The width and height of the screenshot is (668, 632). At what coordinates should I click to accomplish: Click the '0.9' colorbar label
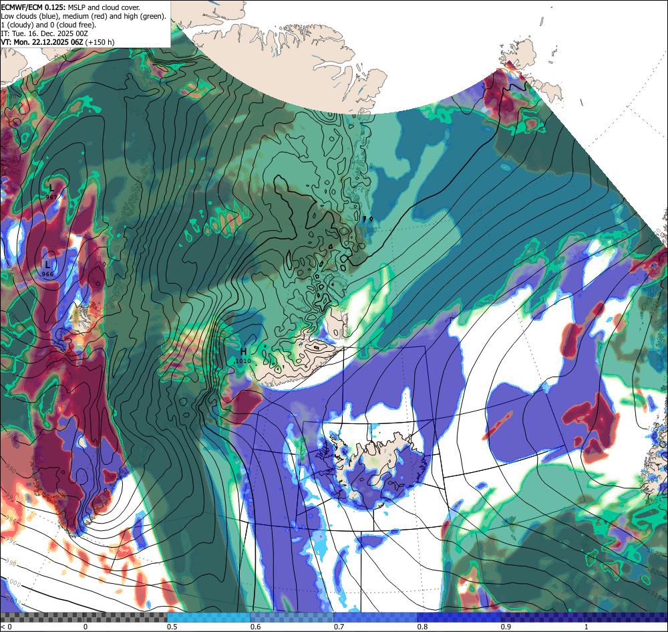[x=506, y=627]
